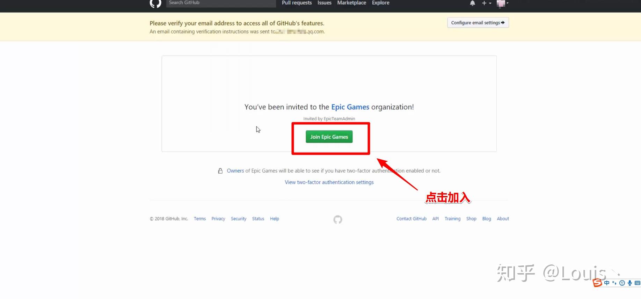Expand the plus create-new menu
Viewport: 641px width, 299px height.
coord(486,3)
